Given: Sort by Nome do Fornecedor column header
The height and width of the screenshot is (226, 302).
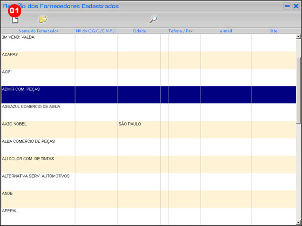Looking at the screenshot, I should (38, 31).
